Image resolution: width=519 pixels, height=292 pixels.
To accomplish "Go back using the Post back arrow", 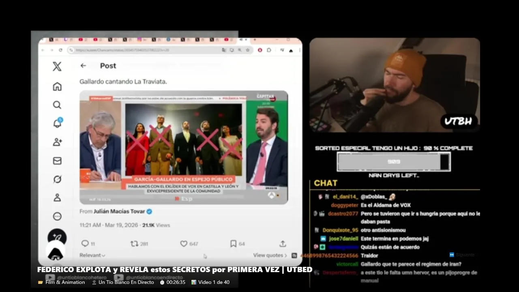I will [x=83, y=66].
